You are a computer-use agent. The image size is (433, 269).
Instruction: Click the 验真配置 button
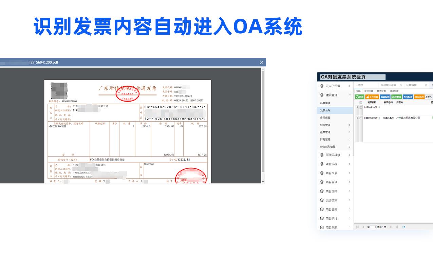pyautogui.click(x=385, y=97)
